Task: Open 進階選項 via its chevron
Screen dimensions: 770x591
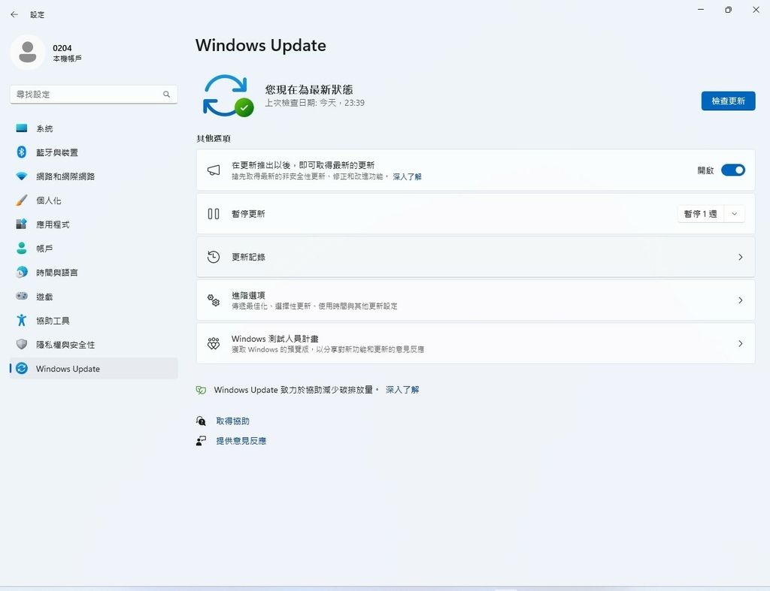Action: [x=740, y=300]
